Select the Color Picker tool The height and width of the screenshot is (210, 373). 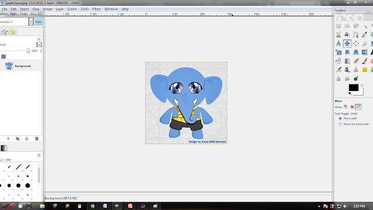(x=365, y=35)
